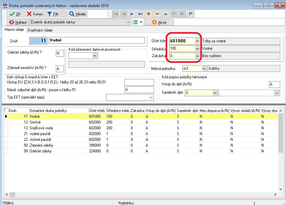Open lookup for Kód přenesení daňové povinnosti
Screen dimensions: 286x205
95,56
